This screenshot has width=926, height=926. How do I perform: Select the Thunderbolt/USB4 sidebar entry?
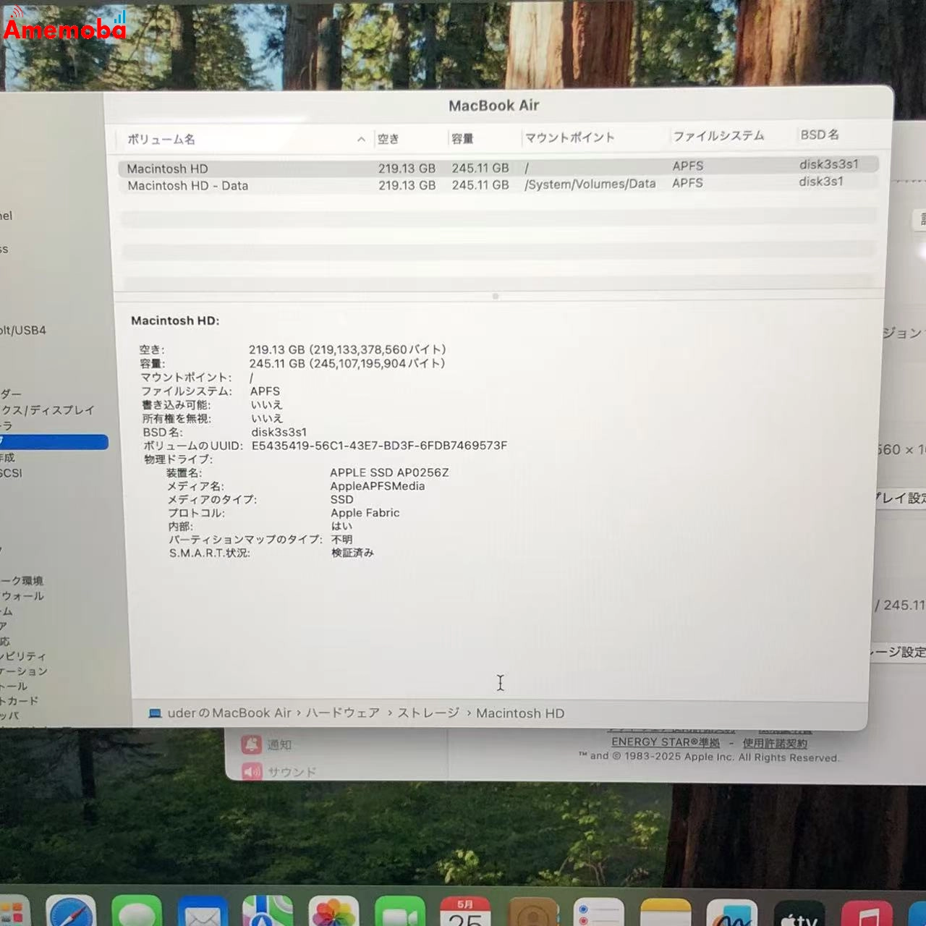coord(23,330)
